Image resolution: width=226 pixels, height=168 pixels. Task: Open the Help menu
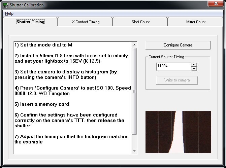coord(9,13)
